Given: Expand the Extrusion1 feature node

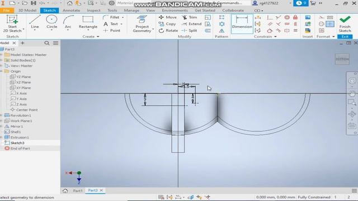Looking at the screenshot, I should point(1,137).
